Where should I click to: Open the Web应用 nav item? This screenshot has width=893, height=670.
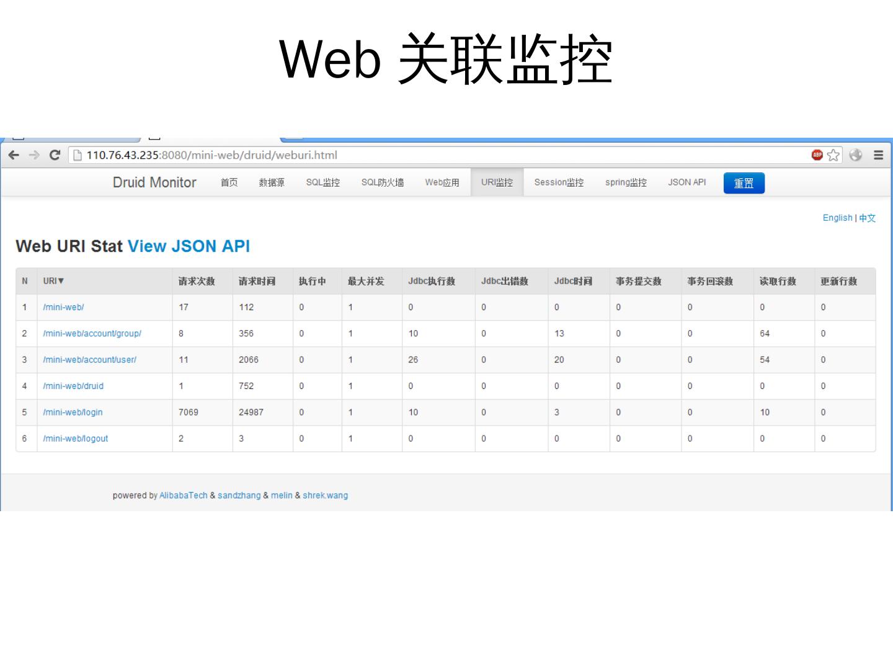tap(442, 182)
